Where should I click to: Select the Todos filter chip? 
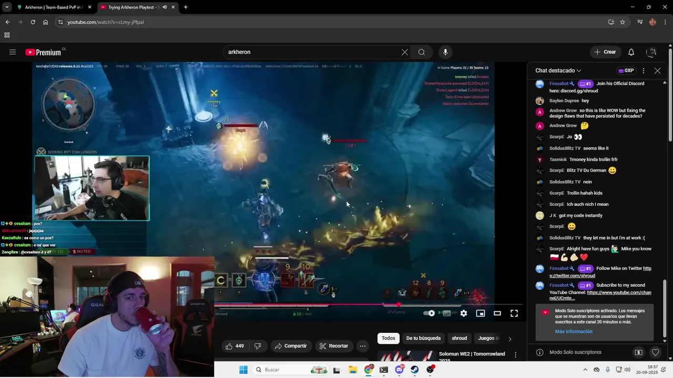point(389,338)
